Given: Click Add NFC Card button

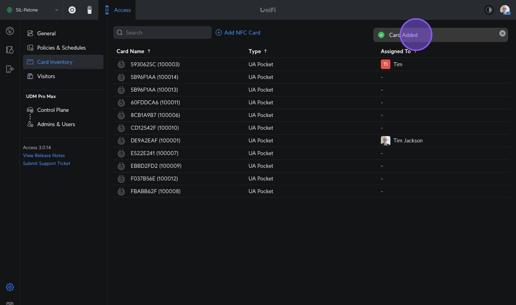Looking at the screenshot, I should click(x=238, y=33).
